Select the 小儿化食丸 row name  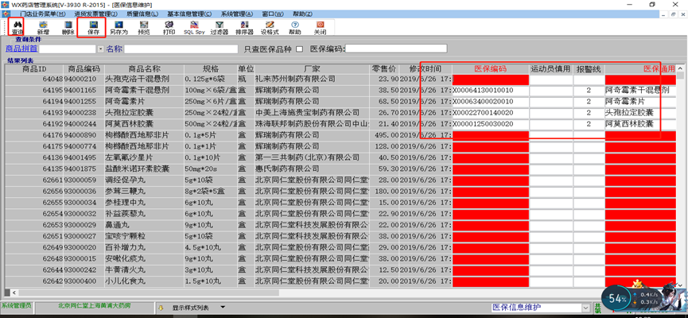coord(144,281)
